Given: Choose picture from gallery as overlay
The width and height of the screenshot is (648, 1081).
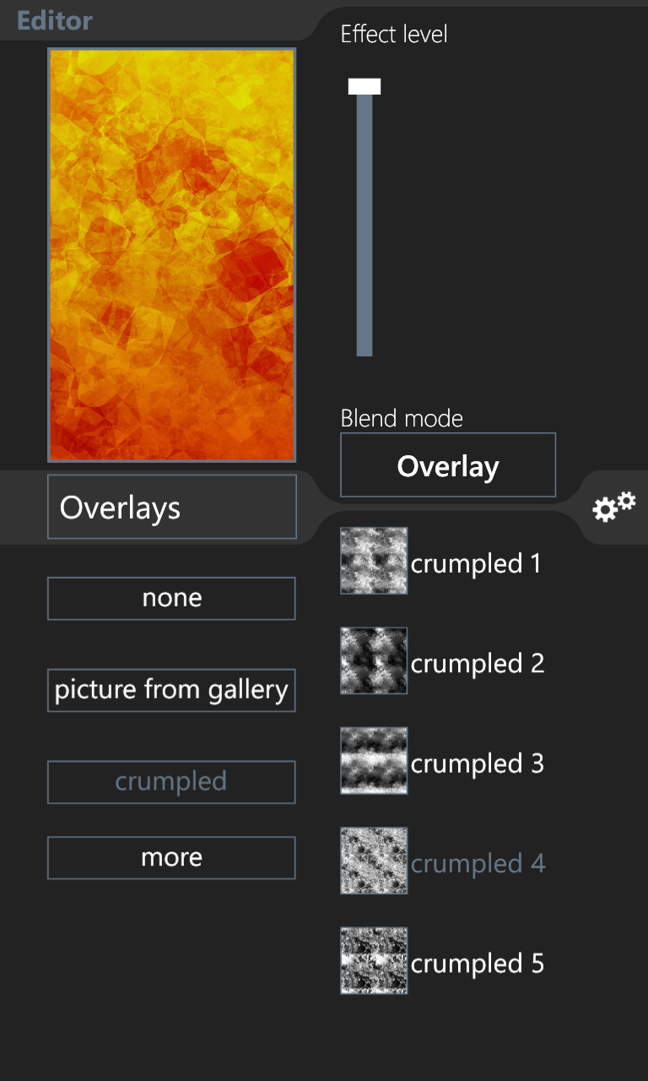Looking at the screenshot, I should click(171, 690).
